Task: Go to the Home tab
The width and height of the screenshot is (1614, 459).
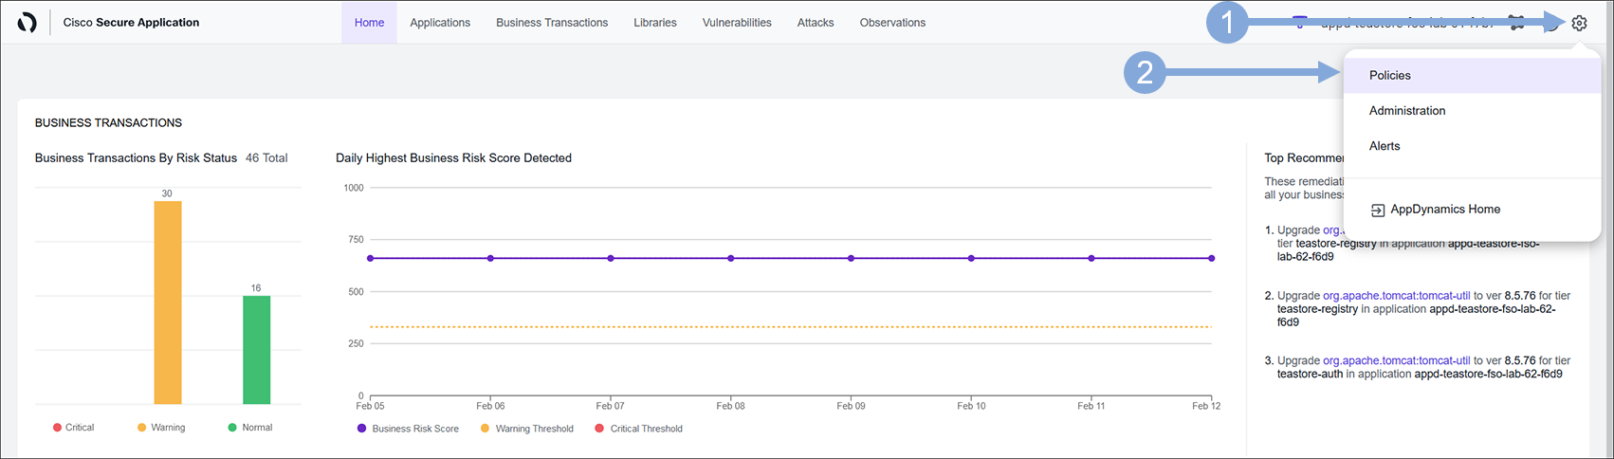Action: coord(369,23)
